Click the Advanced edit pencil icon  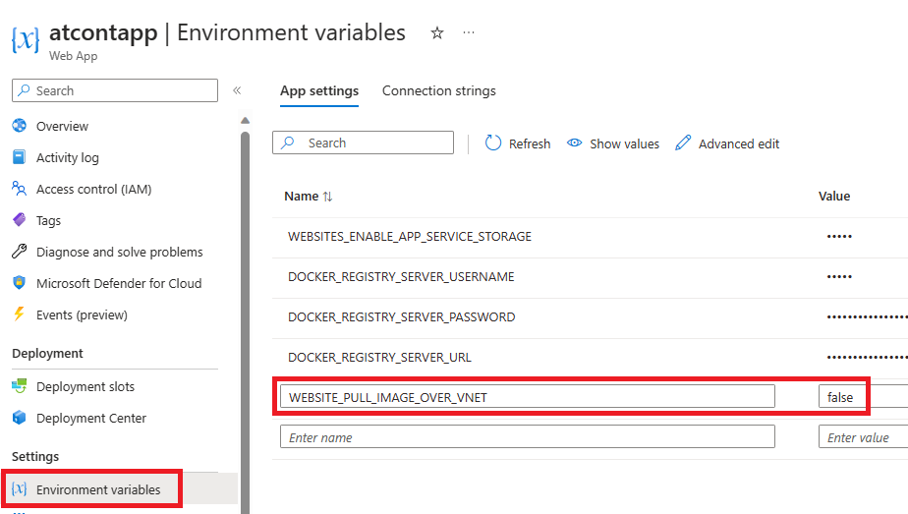pyautogui.click(x=683, y=143)
